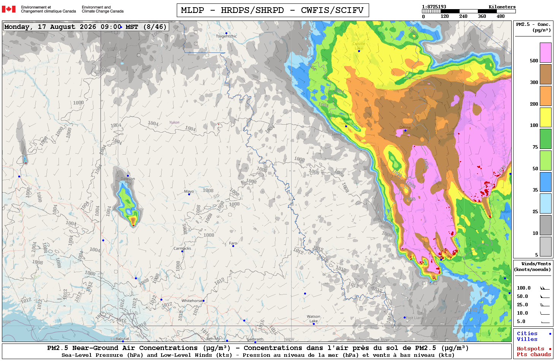Click the map title MLDP - HRDPS/SHRPD - CWFIS/SCIFV
The height and width of the screenshot is (361, 555).
point(273,10)
